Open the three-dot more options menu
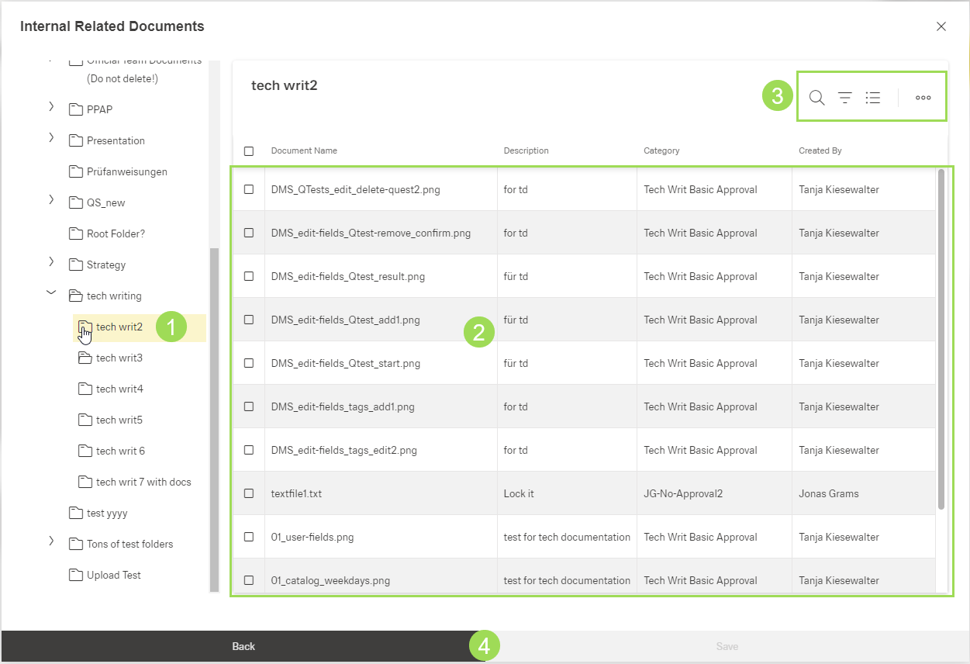The image size is (970, 664). (x=923, y=98)
